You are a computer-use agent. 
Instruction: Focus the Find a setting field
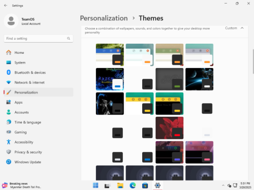(39, 39)
